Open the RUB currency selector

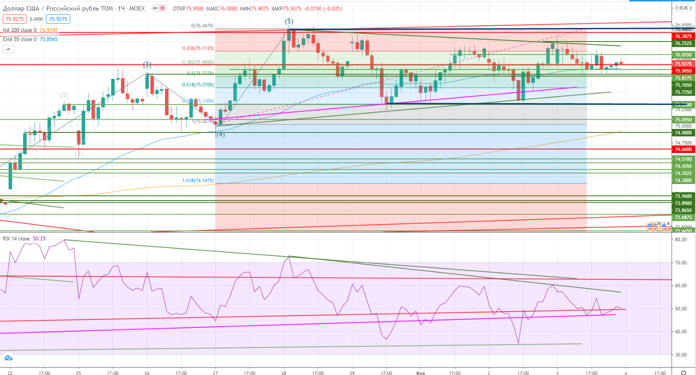[683, 8]
